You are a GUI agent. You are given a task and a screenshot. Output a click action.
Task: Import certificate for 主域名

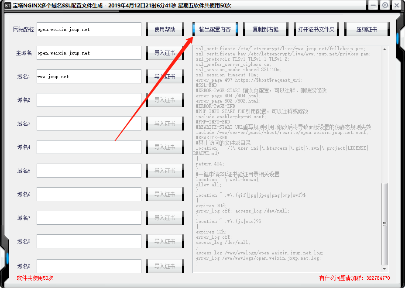tap(165, 53)
